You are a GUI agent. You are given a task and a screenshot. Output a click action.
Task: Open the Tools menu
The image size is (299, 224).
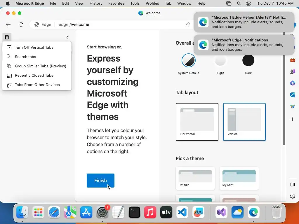point(135,3)
